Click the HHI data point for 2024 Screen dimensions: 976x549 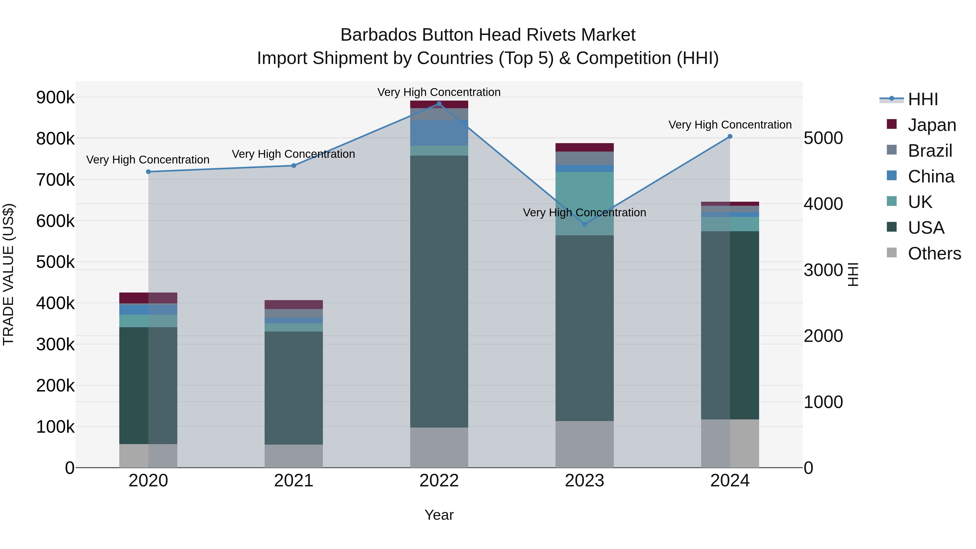pos(730,136)
